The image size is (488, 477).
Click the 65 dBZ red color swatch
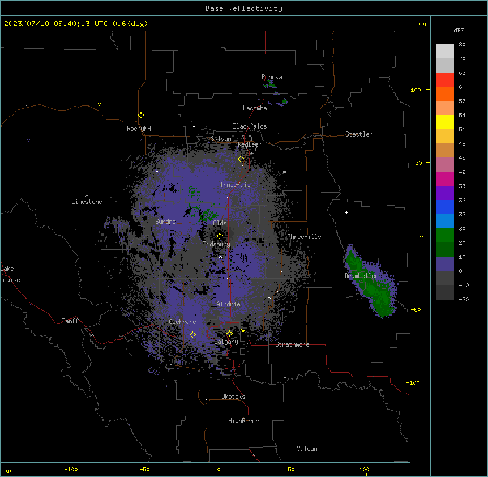[445, 80]
